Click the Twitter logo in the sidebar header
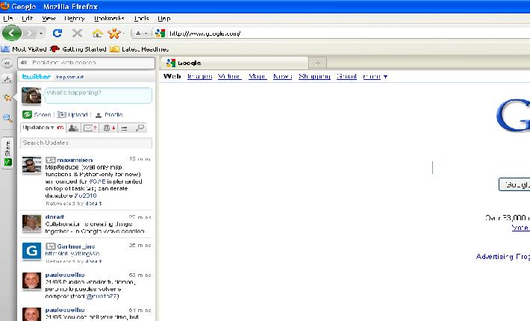 (36, 77)
